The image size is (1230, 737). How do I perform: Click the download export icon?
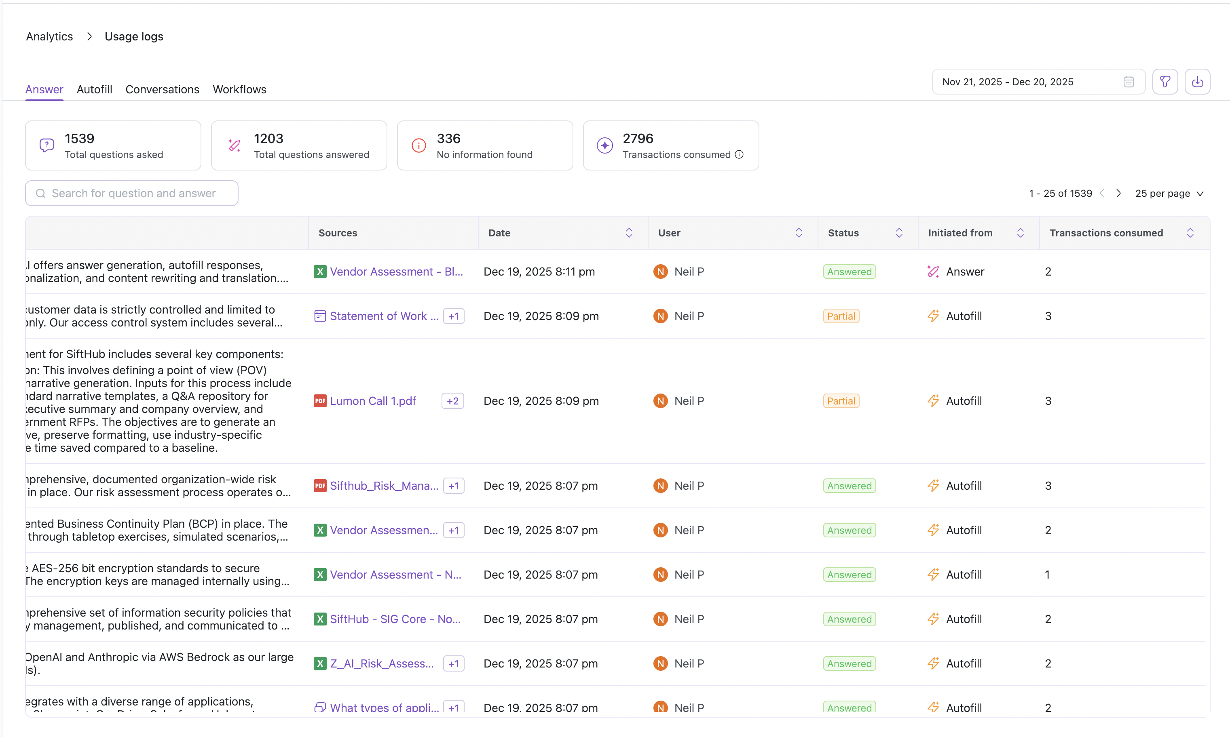[1197, 82]
